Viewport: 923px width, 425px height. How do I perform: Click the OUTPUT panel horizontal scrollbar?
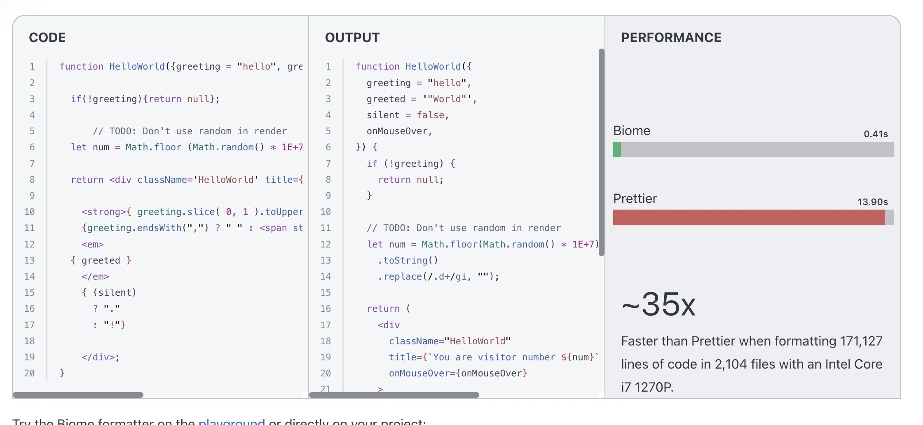click(x=394, y=395)
